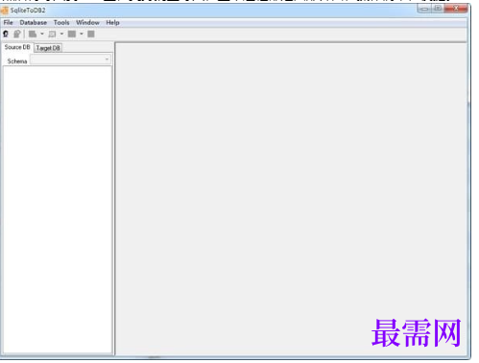Open the Tools menu
This screenshot has height=363, width=479.
coord(61,22)
